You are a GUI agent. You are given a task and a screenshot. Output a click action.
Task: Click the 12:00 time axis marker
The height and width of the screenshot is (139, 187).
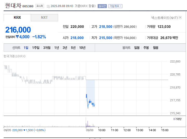coord(127,130)
